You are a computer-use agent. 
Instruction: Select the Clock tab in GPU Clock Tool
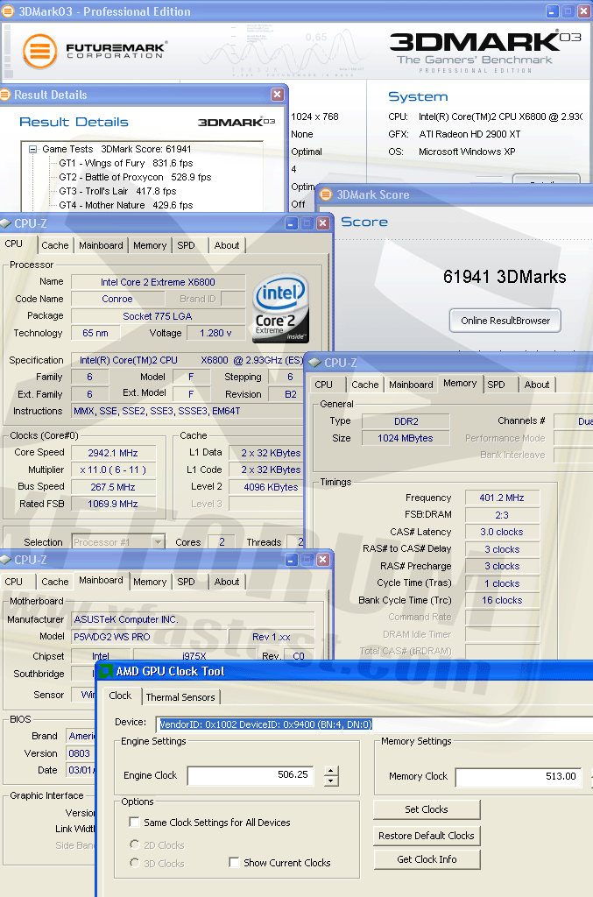tap(120, 696)
